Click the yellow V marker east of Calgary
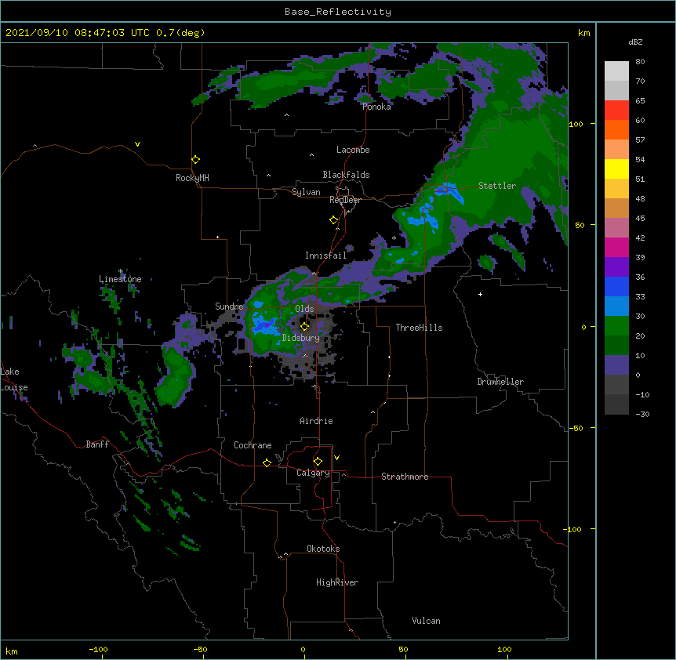 [x=336, y=458]
